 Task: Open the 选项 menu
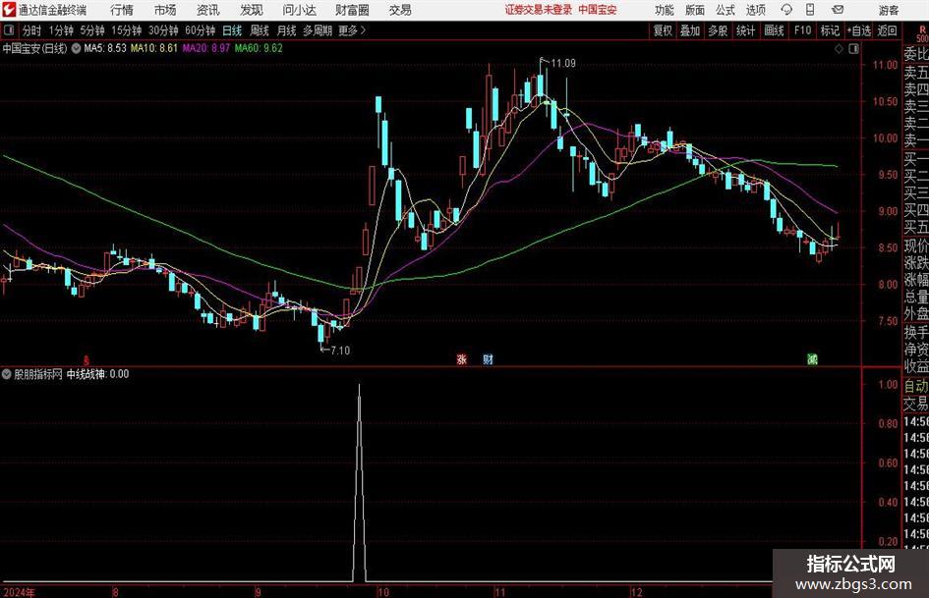755,10
